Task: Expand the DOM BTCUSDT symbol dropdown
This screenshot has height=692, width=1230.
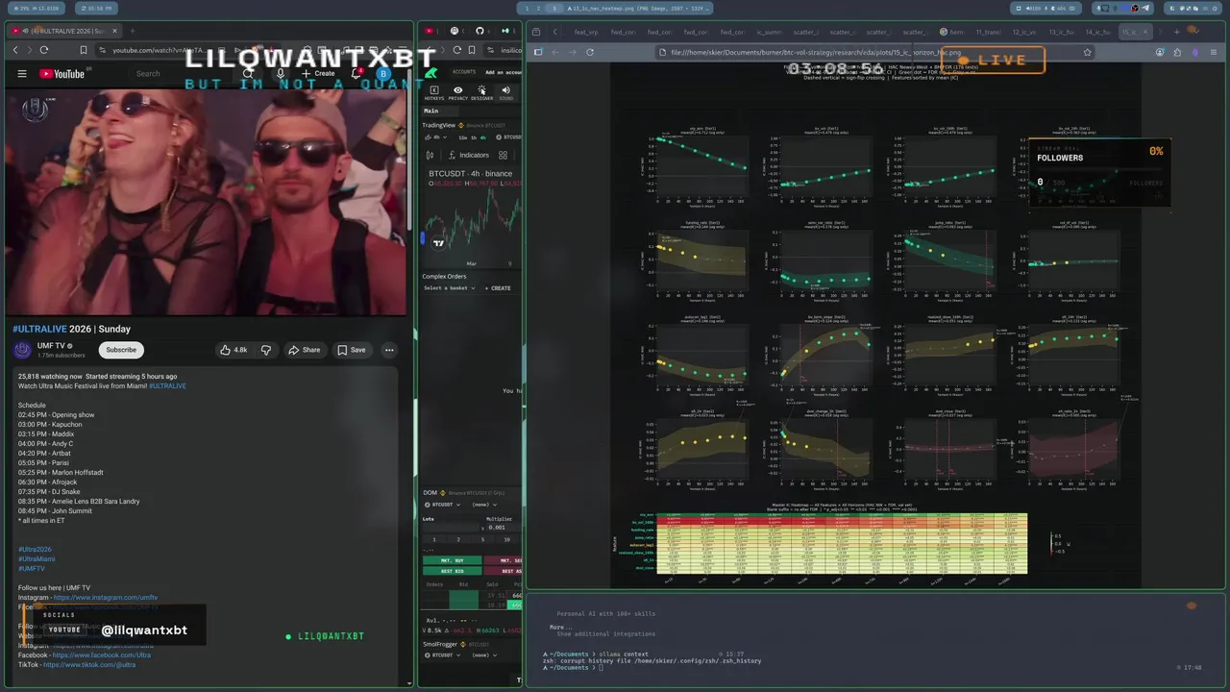Action: click(x=442, y=505)
